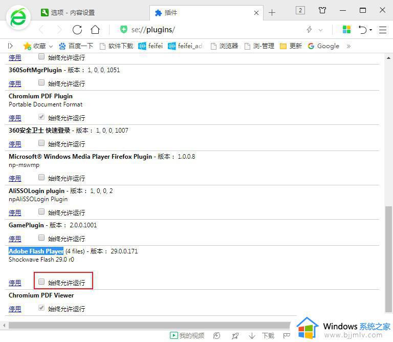Toggle always allow for Chromium PDF Plugin
The width and height of the screenshot is (393, 342).
coord(41,117)
